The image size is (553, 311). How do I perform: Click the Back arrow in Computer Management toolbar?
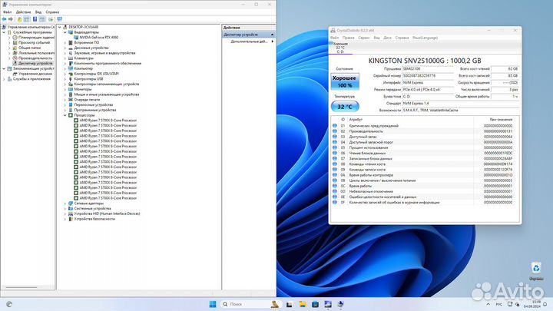click(x=4, y=19)
